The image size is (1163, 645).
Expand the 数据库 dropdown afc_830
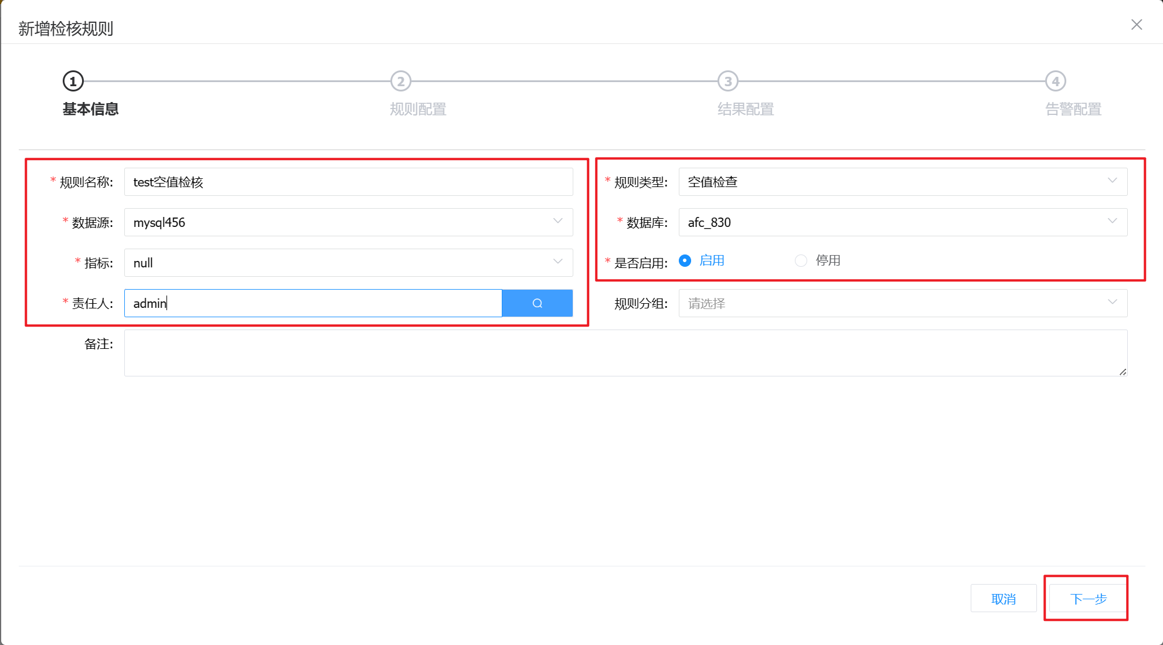click(x=903, y=222)
